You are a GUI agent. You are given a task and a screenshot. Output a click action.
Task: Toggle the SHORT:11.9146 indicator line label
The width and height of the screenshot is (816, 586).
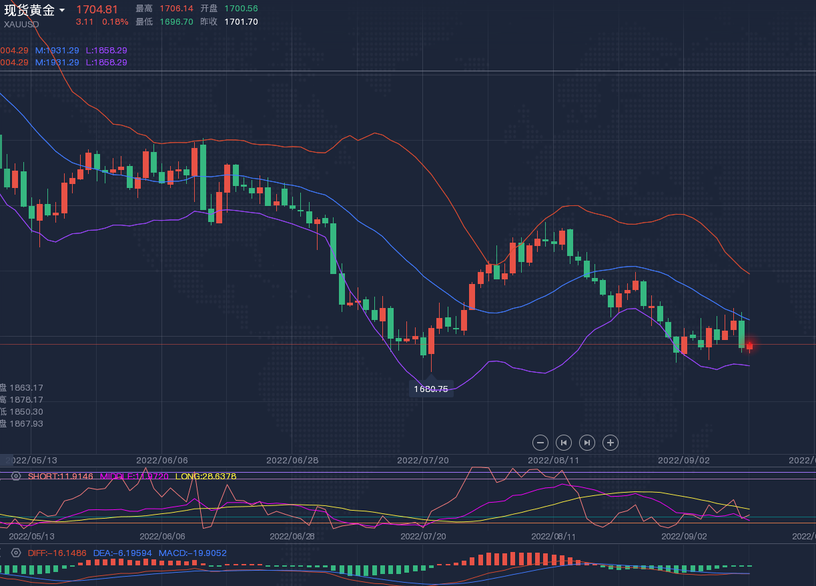coord(61,476)
